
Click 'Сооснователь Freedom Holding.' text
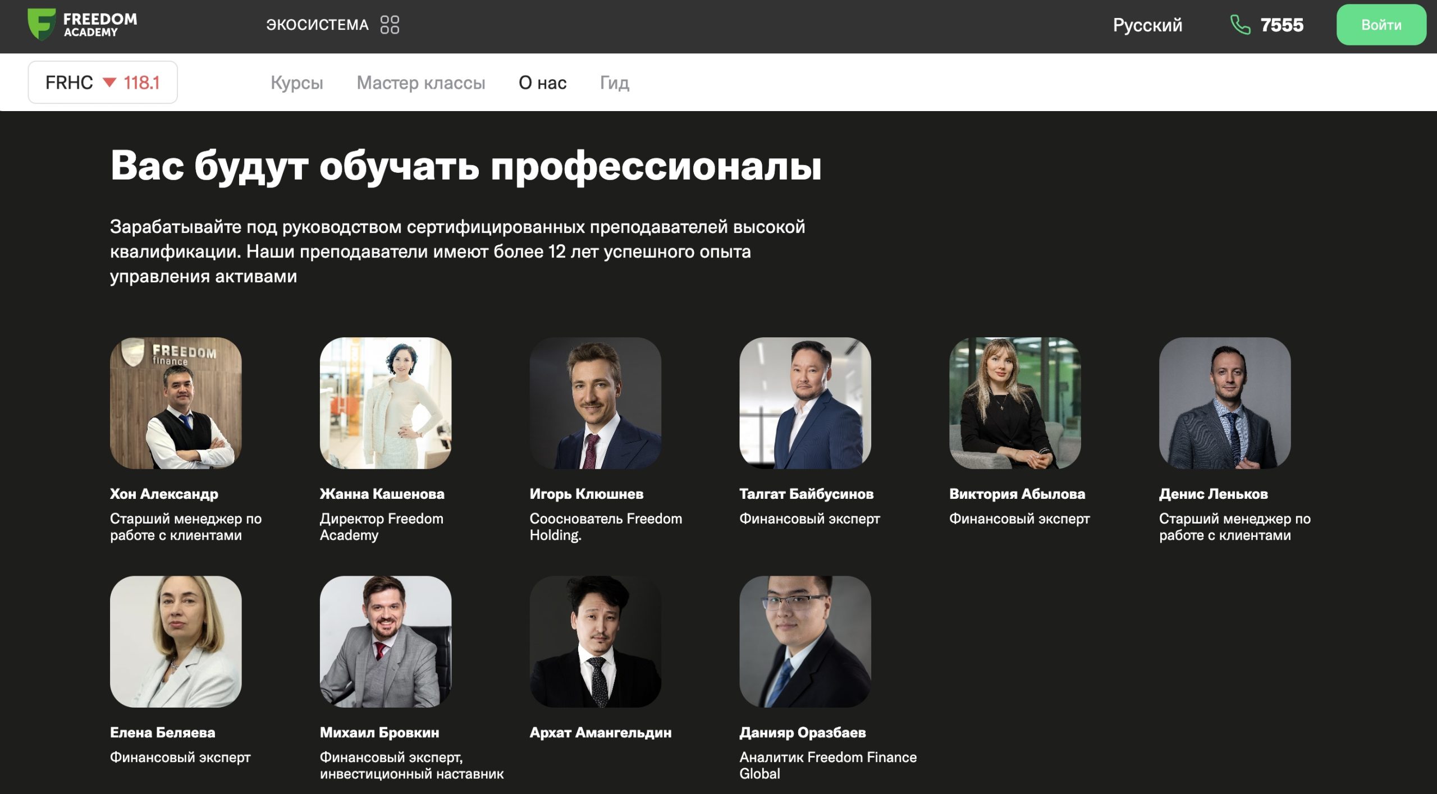606,527
